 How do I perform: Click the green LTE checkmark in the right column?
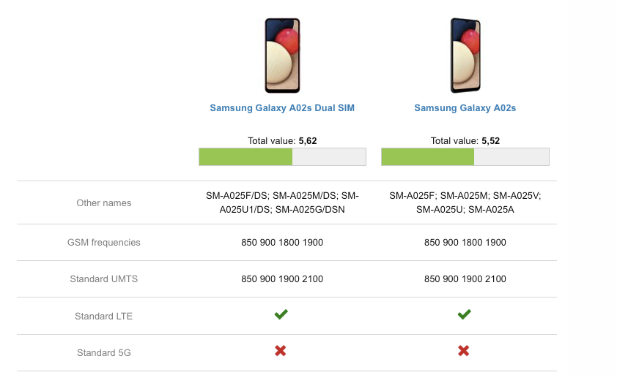click(x=464, y=314)
